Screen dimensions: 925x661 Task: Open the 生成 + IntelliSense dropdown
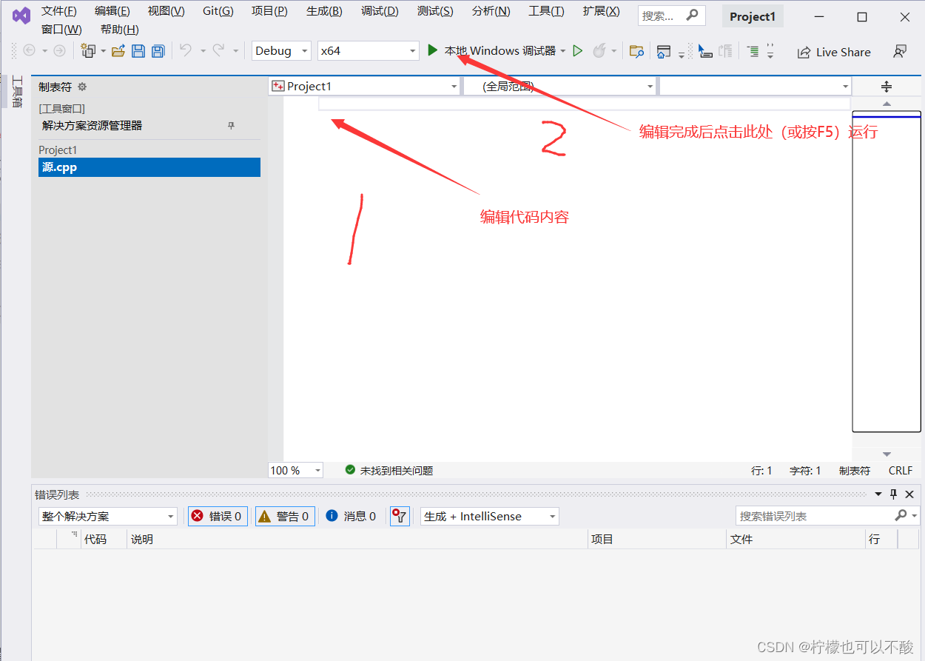tap(490, 516)
